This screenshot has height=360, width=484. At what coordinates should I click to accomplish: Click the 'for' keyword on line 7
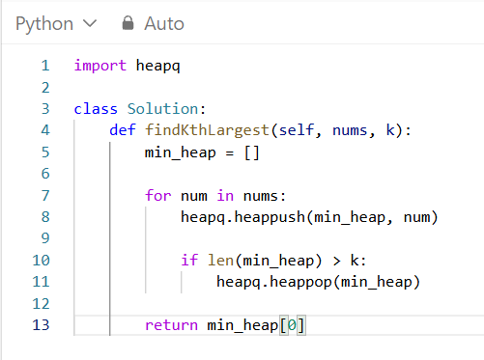click(x=157, y=195)
